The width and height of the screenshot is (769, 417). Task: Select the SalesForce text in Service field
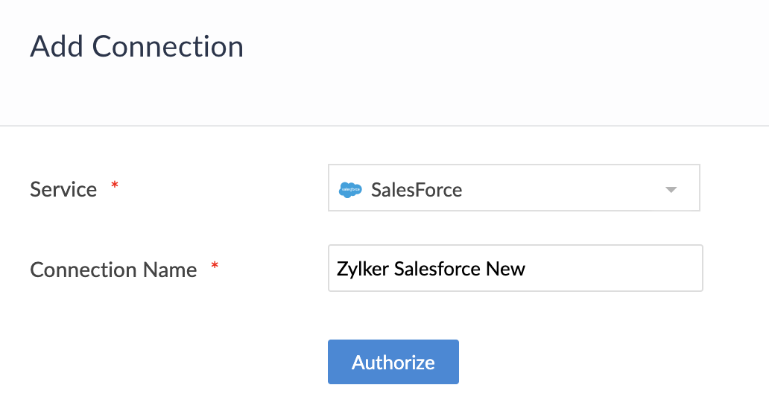click(x=417, y=190)
